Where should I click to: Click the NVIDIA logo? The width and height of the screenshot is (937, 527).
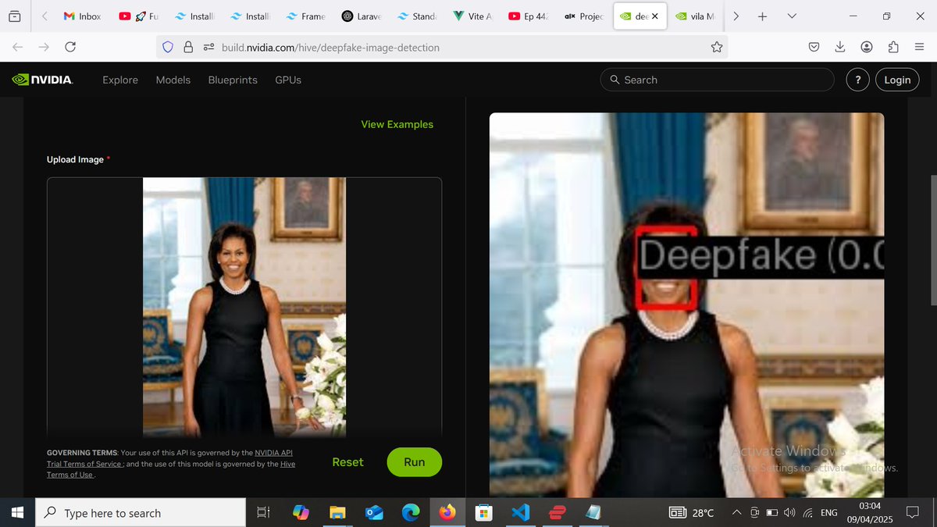pos(42,80)
